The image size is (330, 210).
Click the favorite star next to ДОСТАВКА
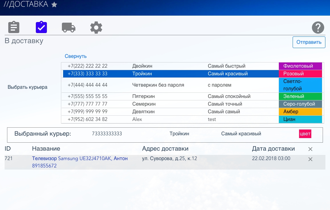54,5
